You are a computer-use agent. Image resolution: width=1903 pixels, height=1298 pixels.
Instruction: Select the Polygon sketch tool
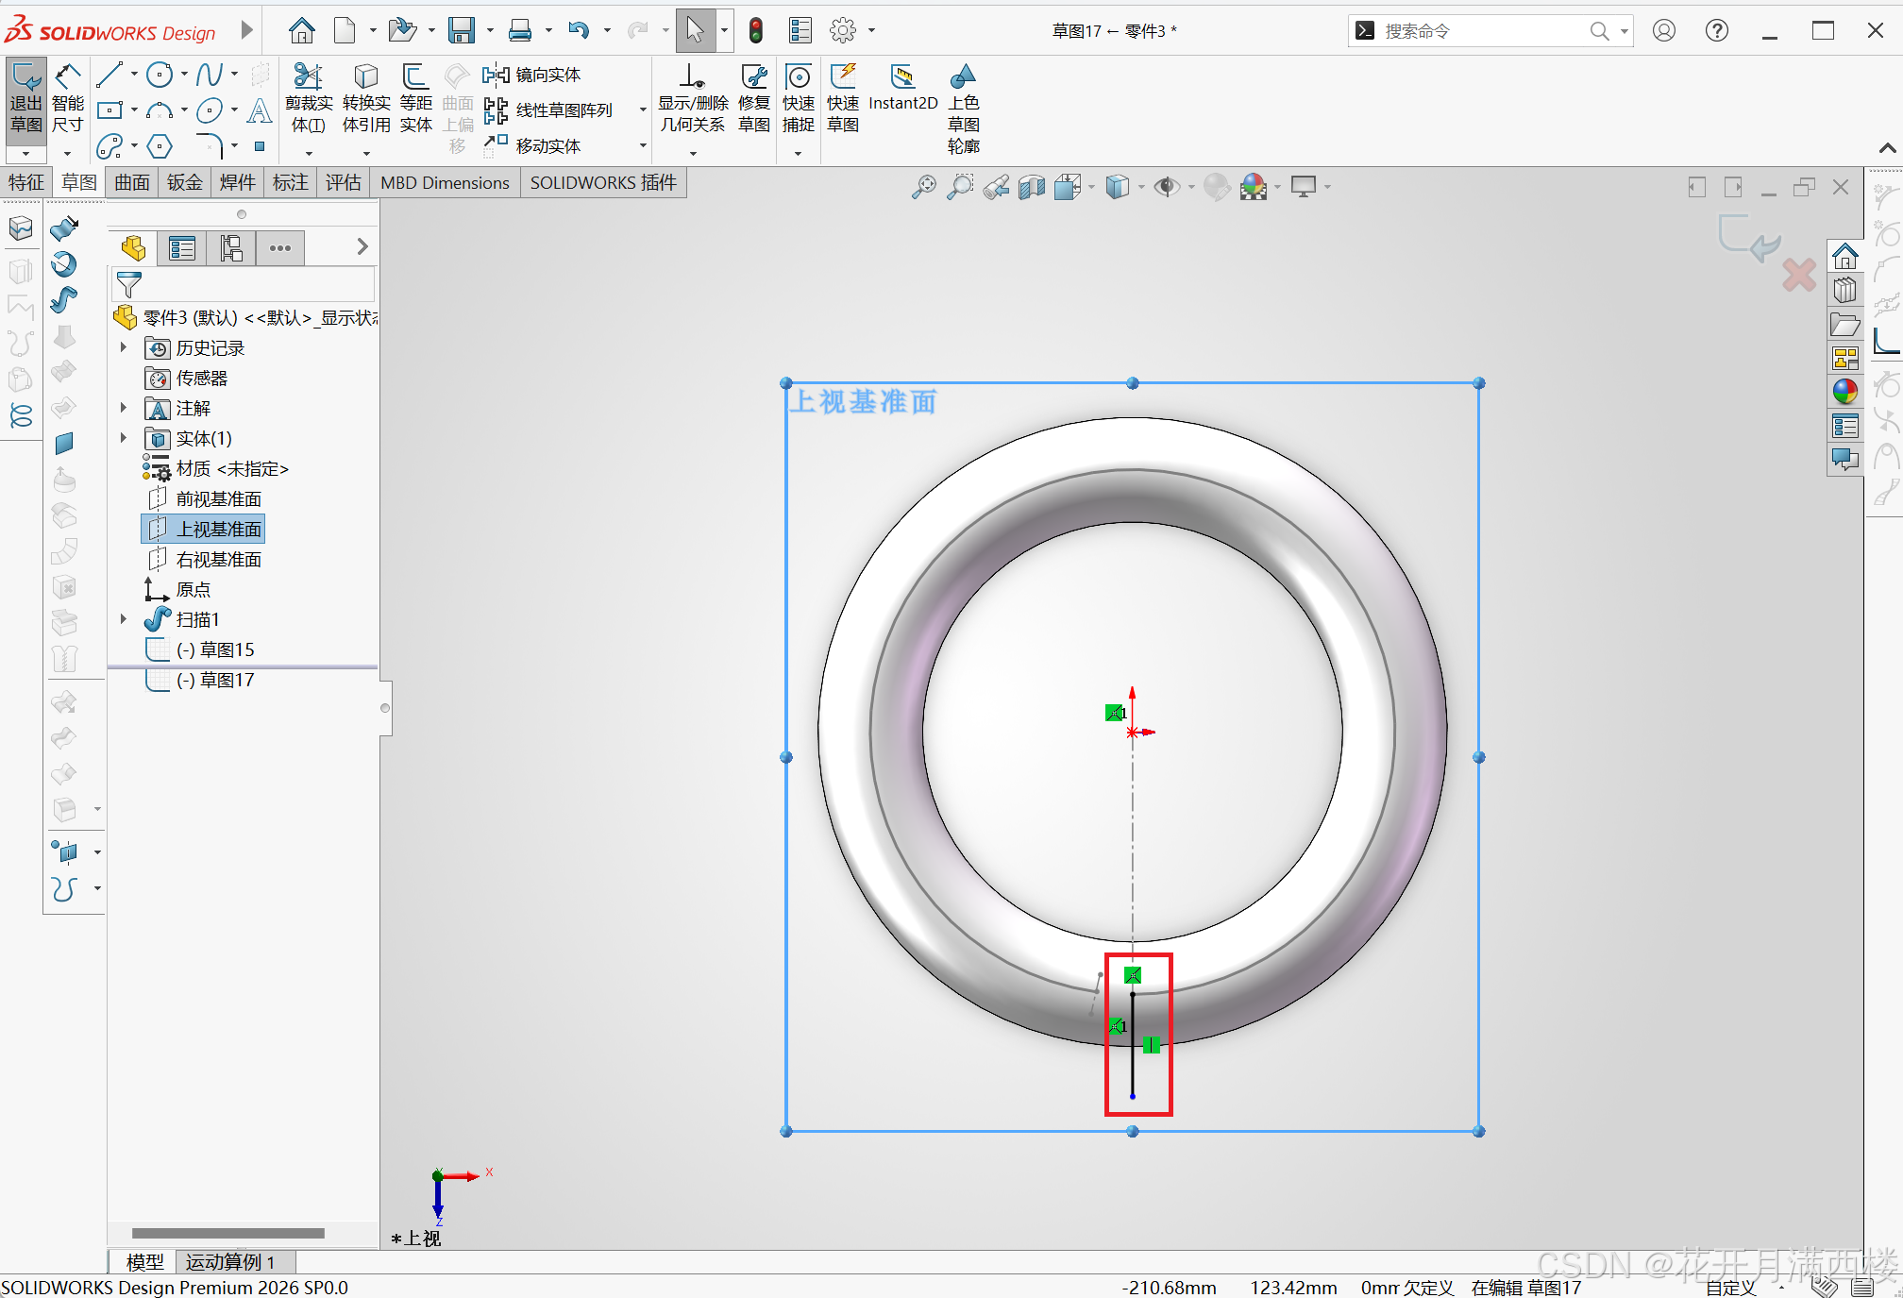[x=160, y=146]
